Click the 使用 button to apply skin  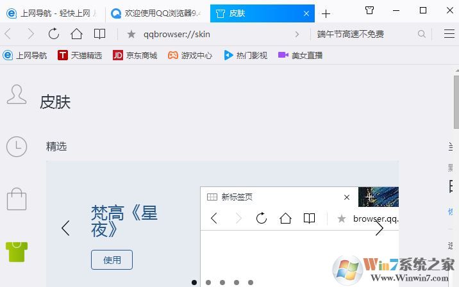(112, 260)
